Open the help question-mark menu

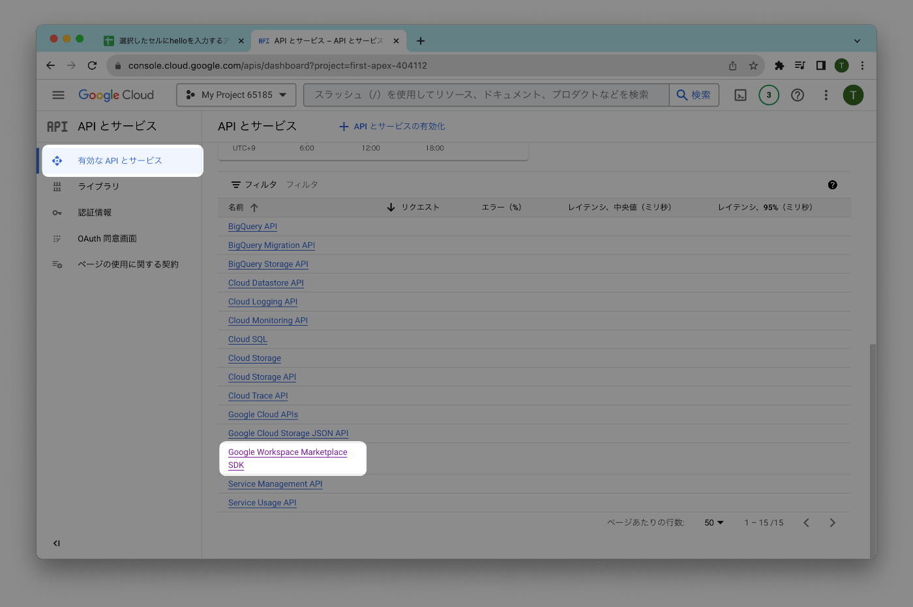(x=798, y=95)
